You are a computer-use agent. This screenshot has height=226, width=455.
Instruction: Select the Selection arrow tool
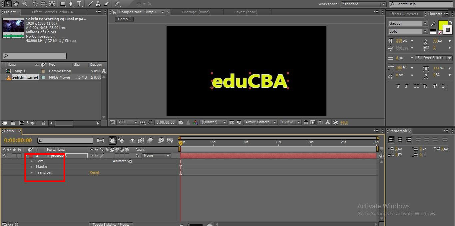8,4
